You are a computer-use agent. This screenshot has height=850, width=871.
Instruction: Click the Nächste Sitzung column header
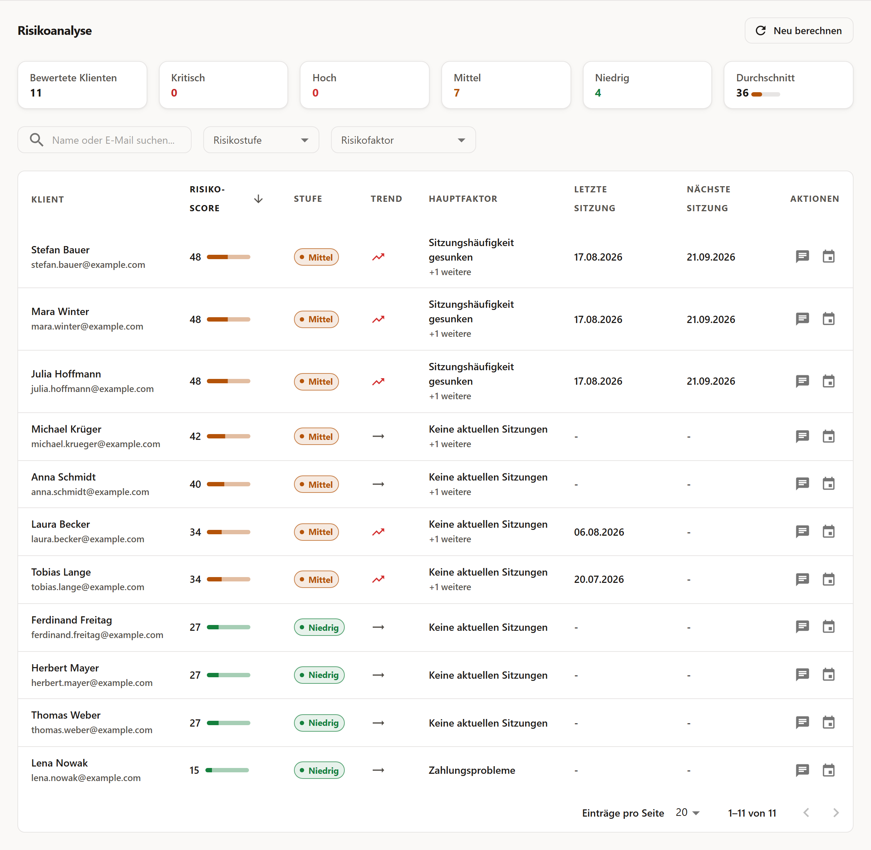pos(708,199)
